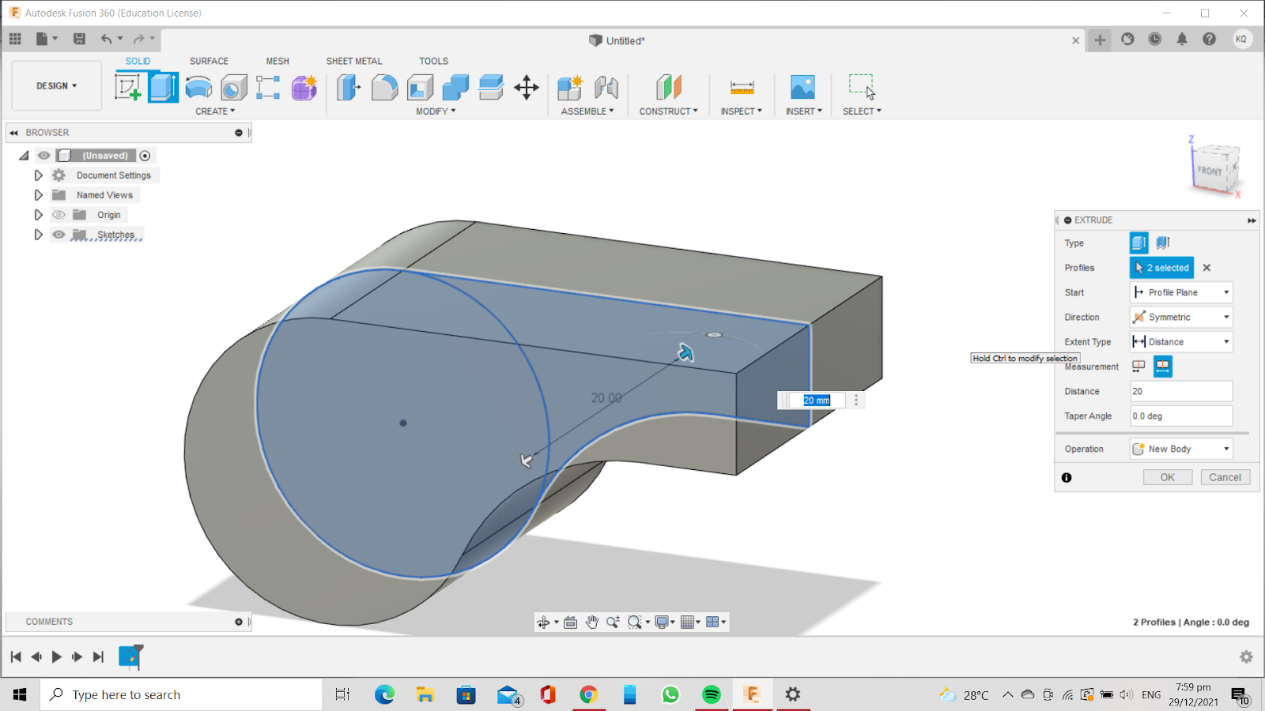Open timeline settings gear
This screenshot has width=1265, height=711.
(1246, 656)
